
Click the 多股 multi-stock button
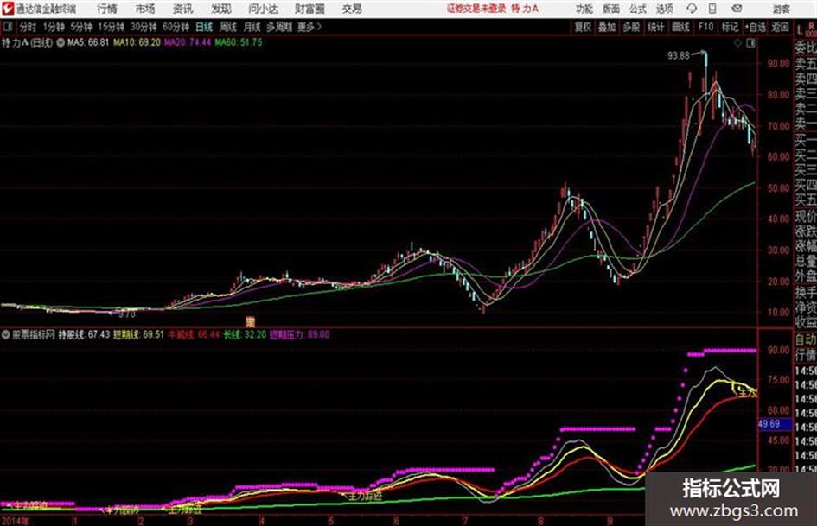coord(631,27)
